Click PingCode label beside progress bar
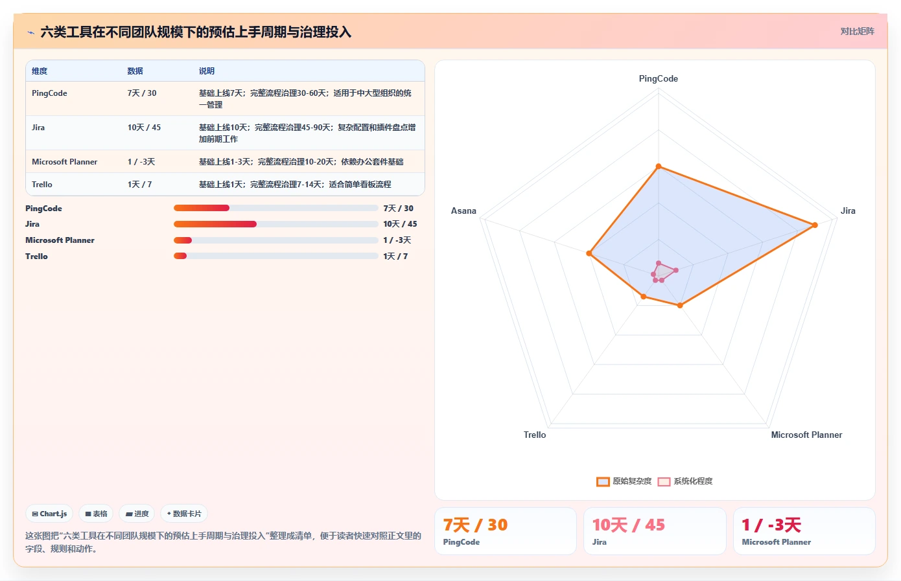 click(43, 209)
